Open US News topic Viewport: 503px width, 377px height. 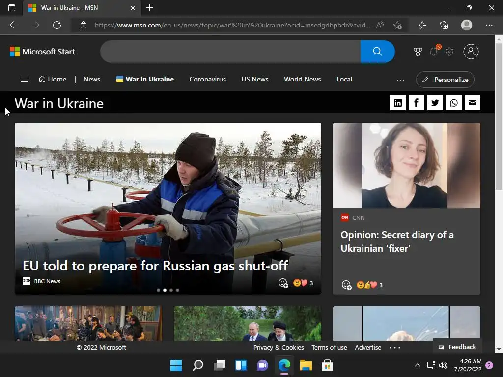tap(255, 79)
